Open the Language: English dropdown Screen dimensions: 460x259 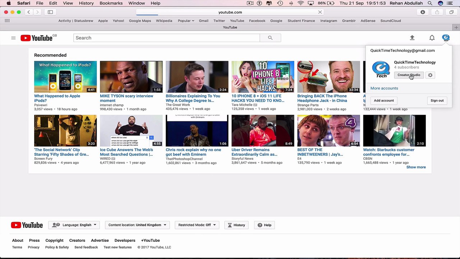[74, 225]
